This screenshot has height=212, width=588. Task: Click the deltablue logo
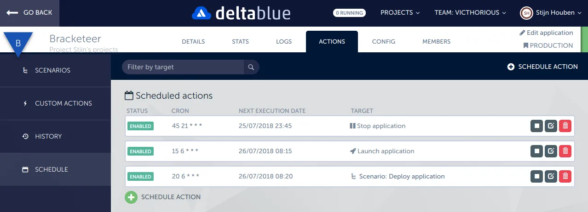(241, 13)
